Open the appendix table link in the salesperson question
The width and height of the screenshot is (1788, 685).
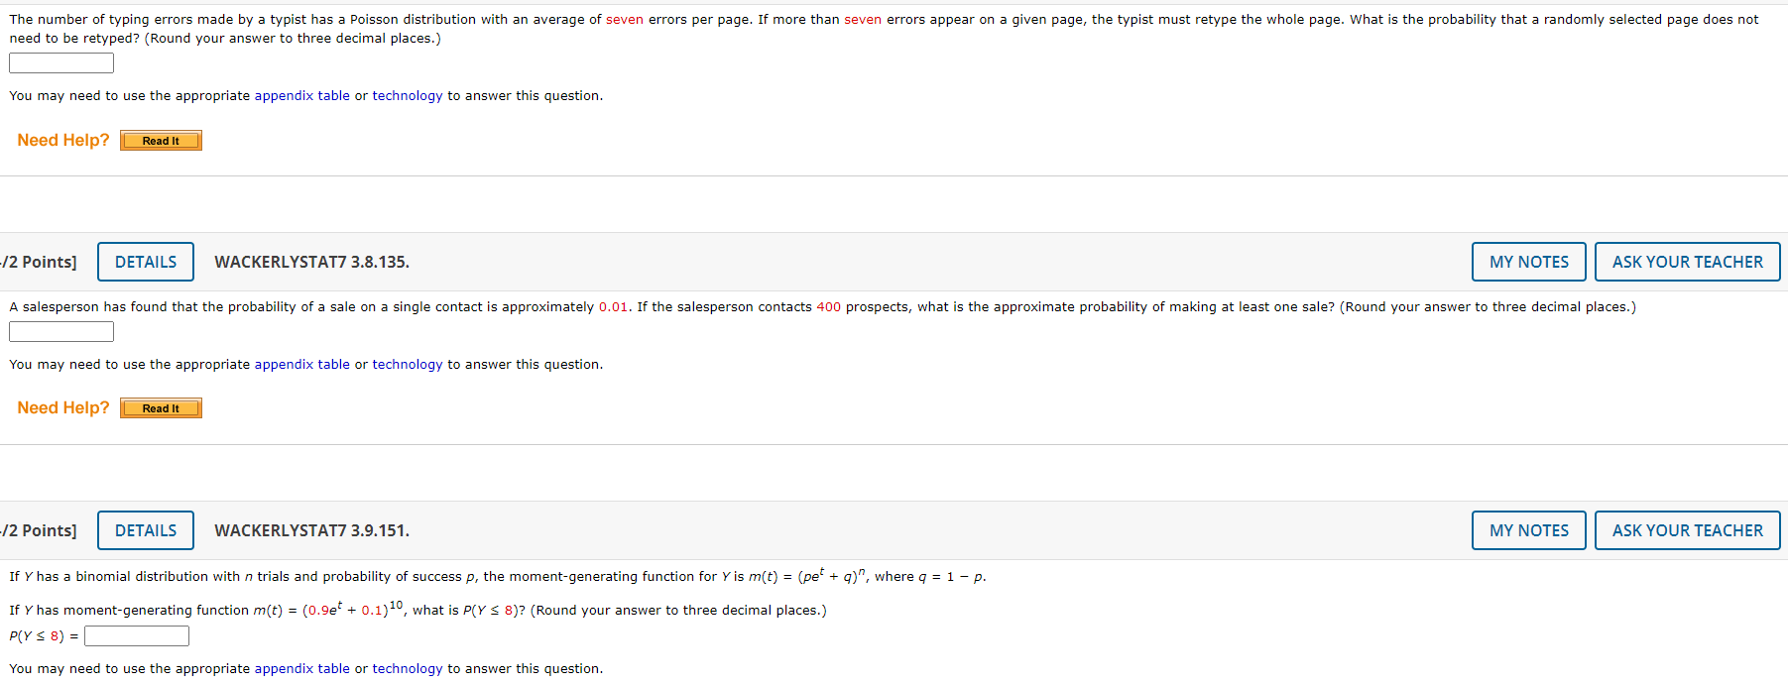coord(300,364)
